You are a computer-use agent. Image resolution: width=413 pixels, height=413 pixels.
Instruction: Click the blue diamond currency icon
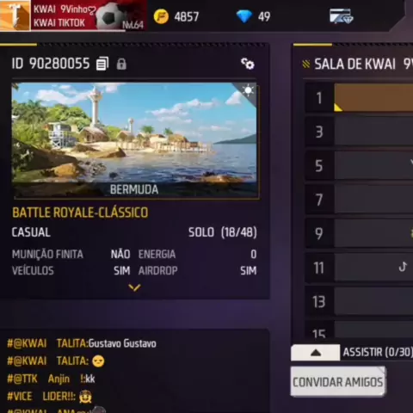coord(244,16)
